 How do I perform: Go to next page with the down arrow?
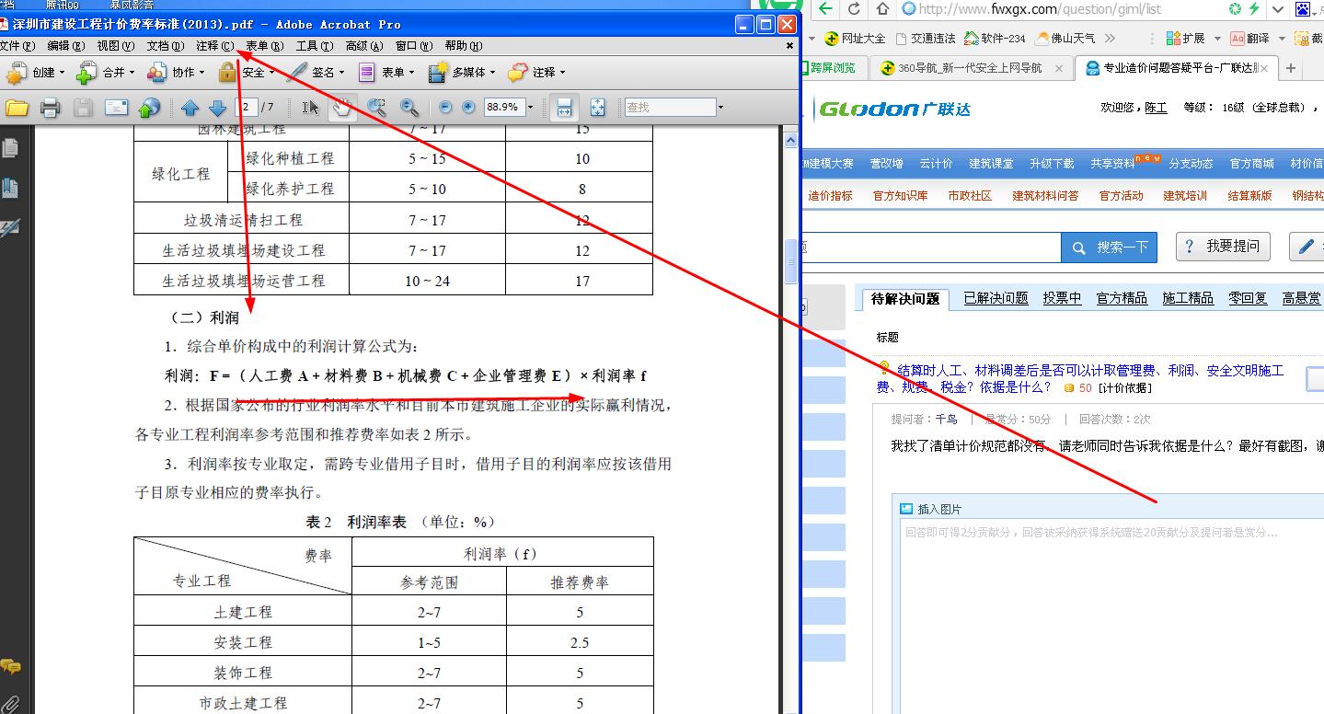(218, 108)
